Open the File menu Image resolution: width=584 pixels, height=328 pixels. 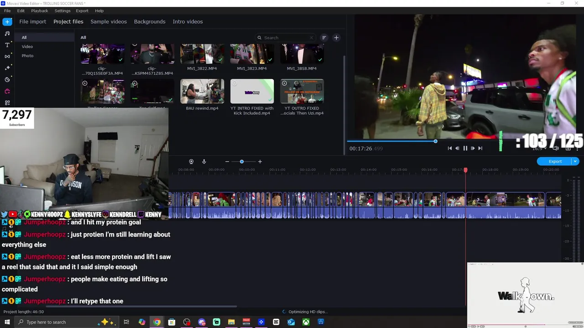(x=7, y=10)
